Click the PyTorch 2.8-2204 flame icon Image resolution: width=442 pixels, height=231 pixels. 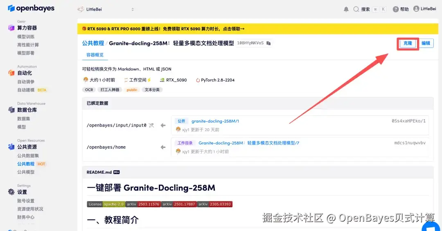point(198,80)
